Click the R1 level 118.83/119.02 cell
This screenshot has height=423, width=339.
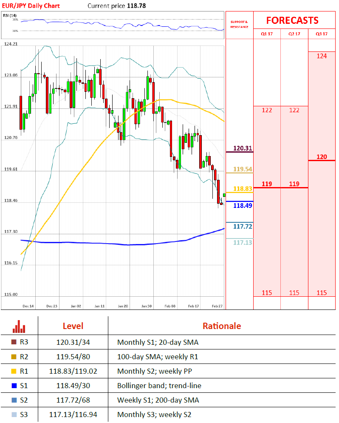[73, 371]
